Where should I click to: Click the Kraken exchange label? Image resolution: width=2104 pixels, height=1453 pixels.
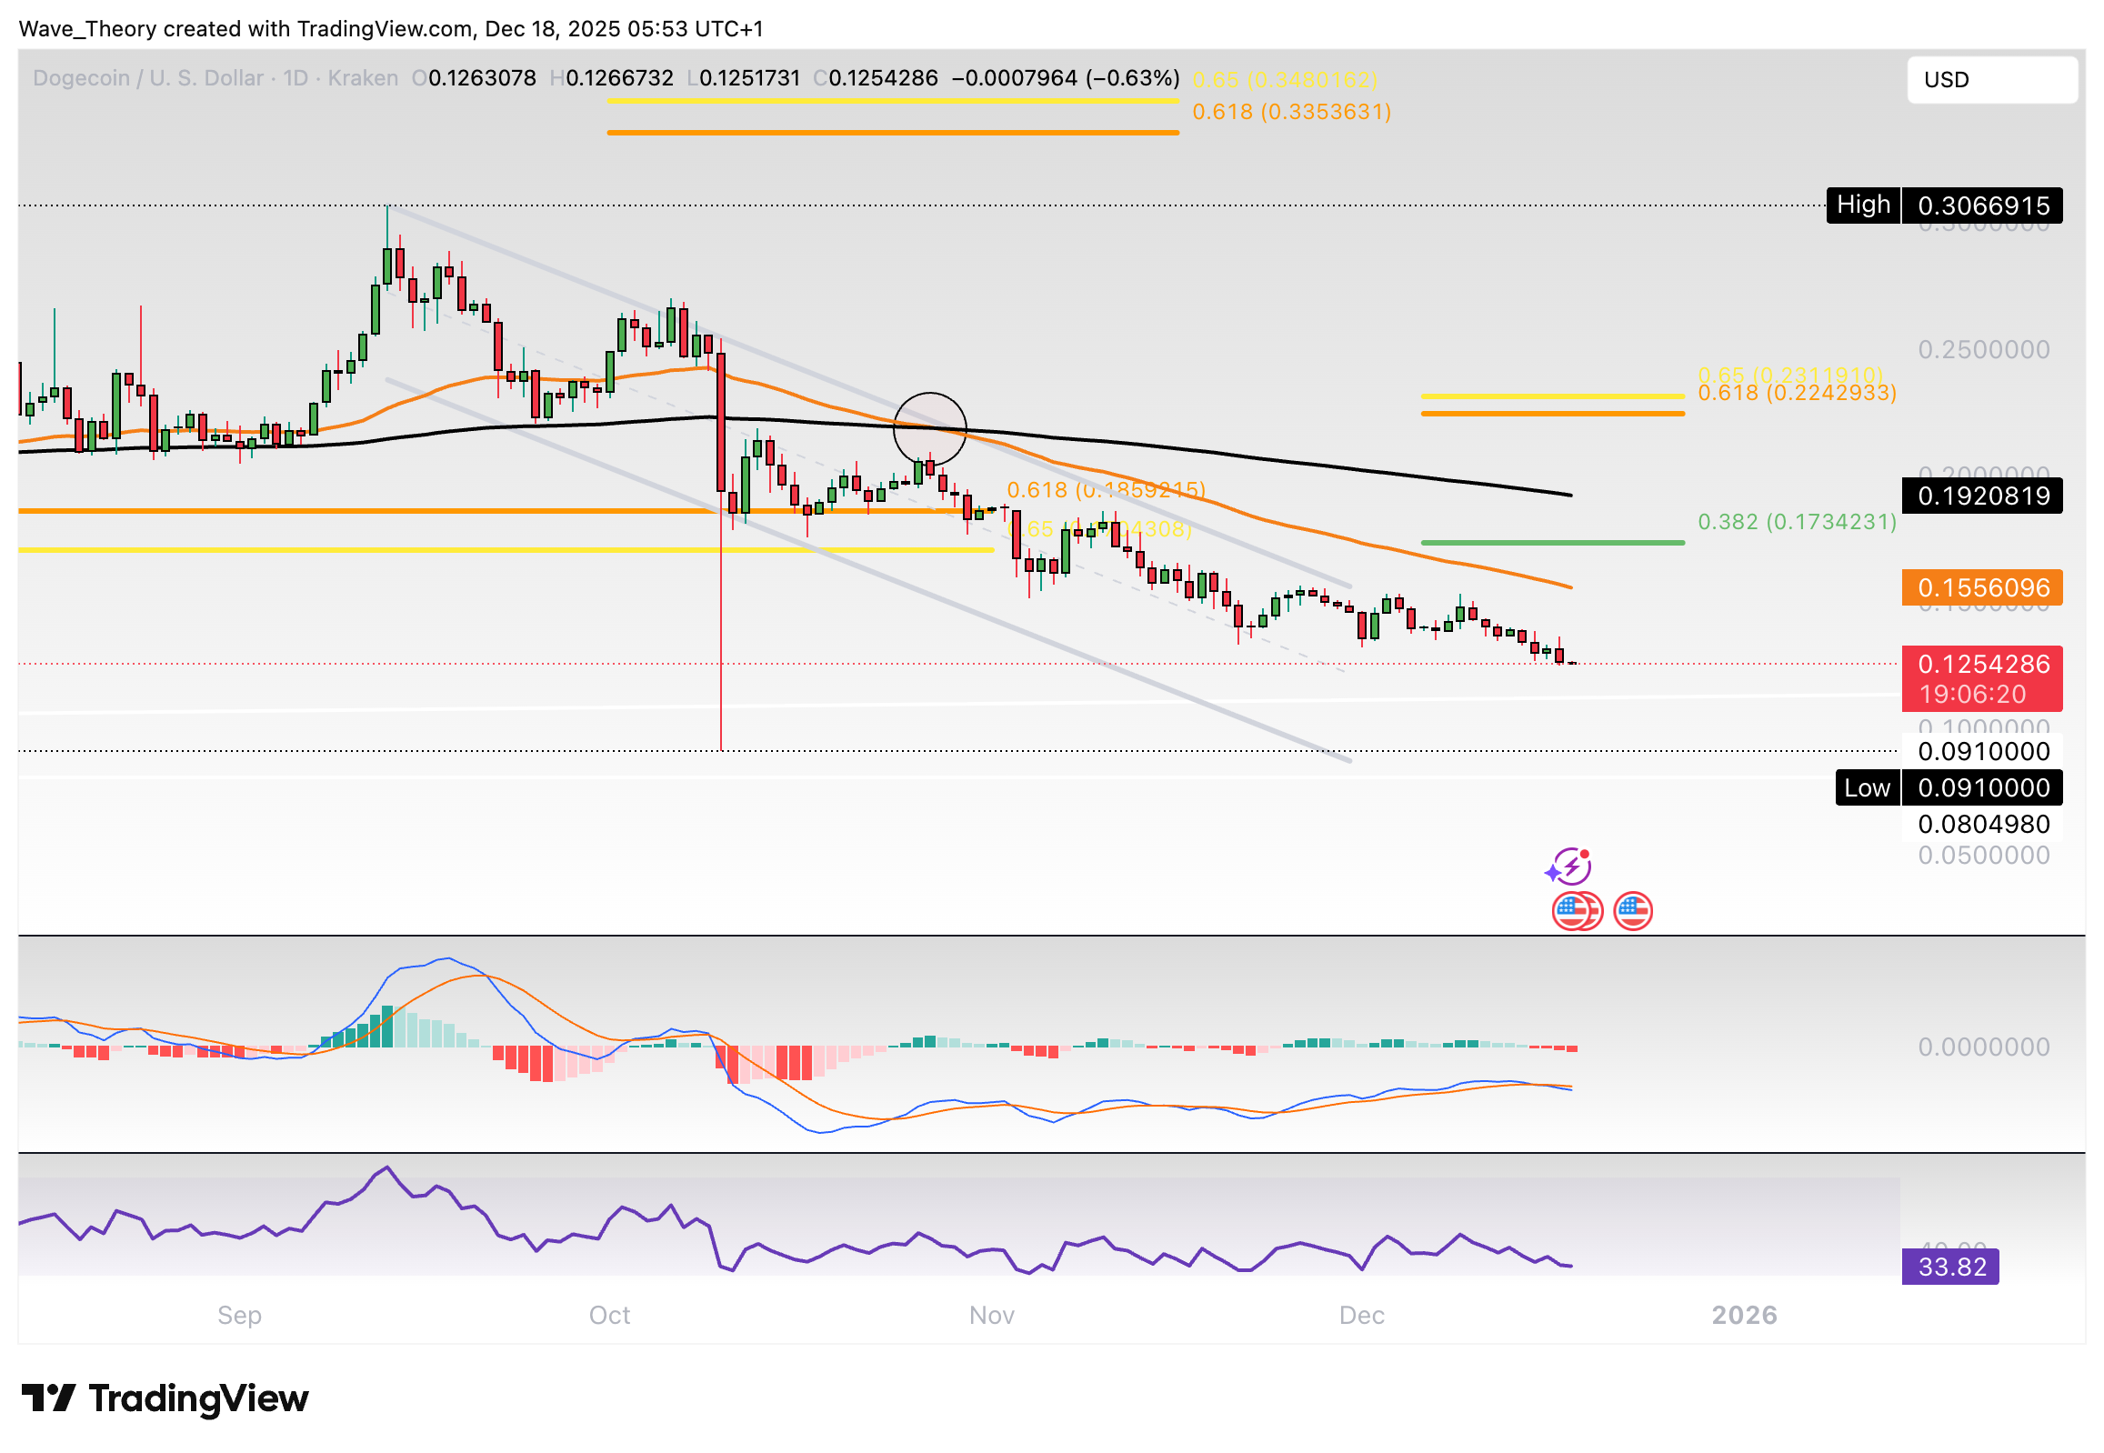click(x=363, y=78)
